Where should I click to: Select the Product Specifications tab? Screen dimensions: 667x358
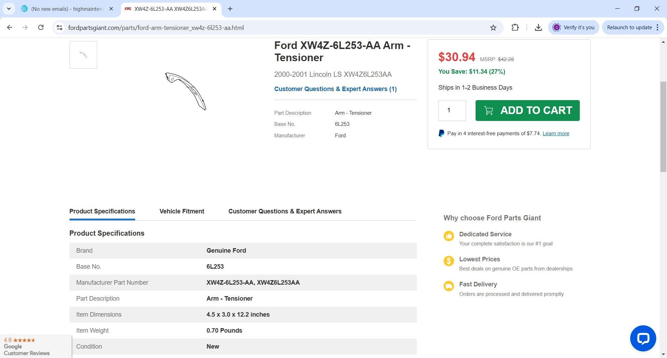(x=102, y=211)
